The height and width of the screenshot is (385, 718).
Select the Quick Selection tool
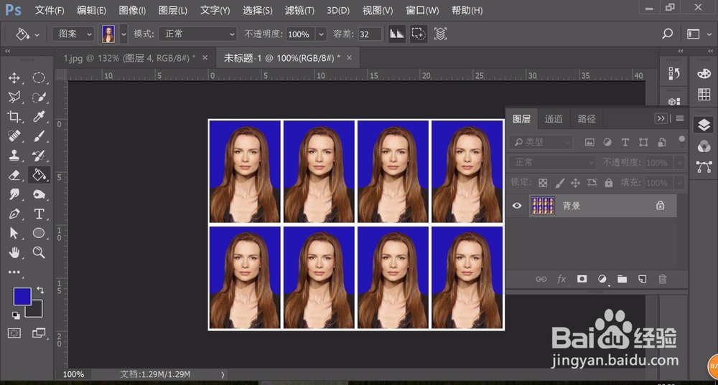click(39, 97)
